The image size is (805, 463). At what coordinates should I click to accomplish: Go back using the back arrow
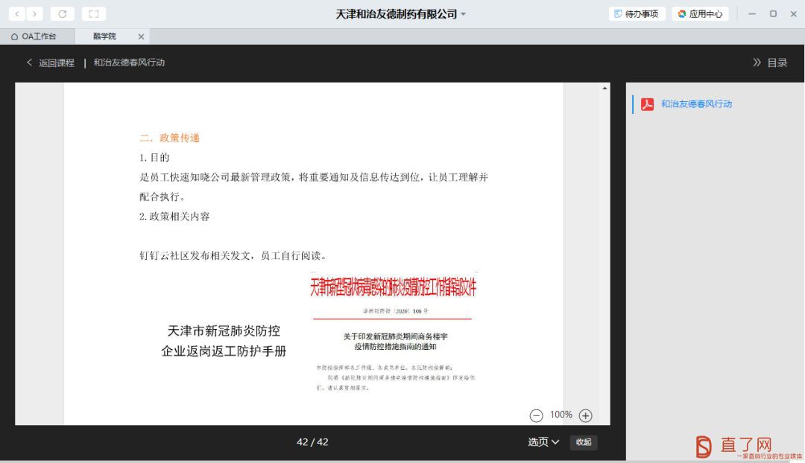coord(17,14)
